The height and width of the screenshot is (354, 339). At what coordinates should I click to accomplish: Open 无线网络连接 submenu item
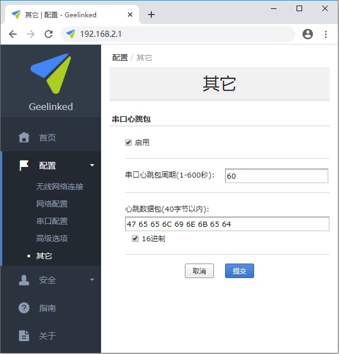(60, 186)
